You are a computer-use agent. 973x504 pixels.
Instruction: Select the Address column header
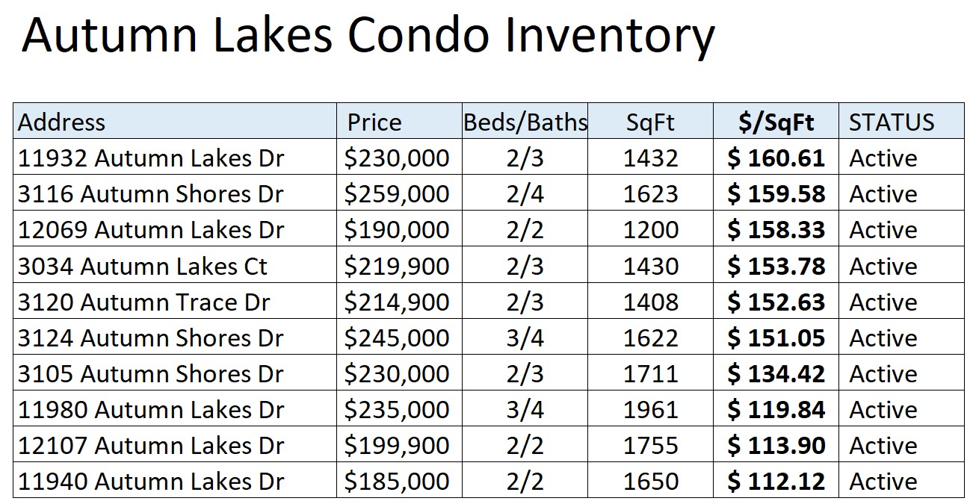(x=175, y=122)
